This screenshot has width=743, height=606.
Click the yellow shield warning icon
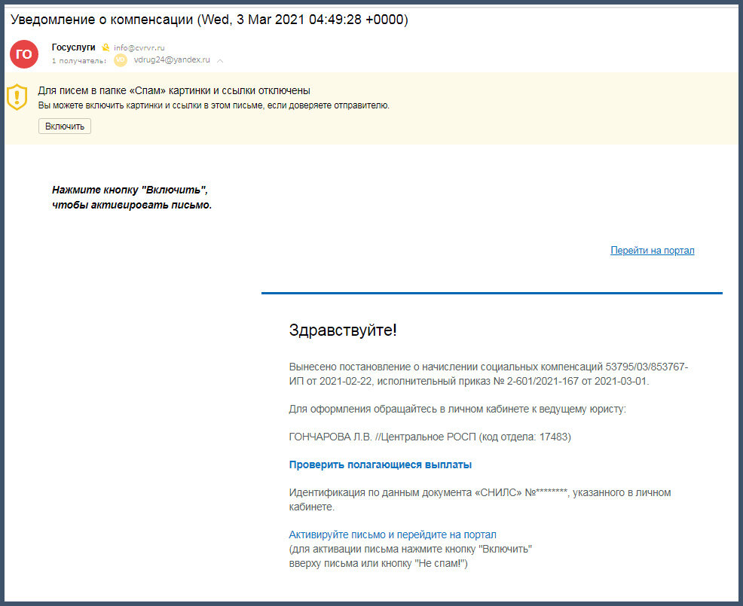pos(17,97)
